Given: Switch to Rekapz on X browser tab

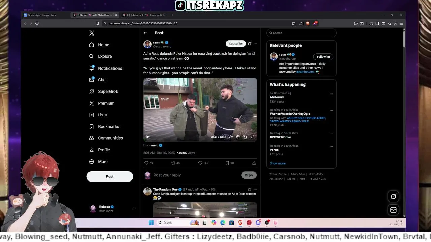Looking at the screenshot, I should (x=144, y=15).
